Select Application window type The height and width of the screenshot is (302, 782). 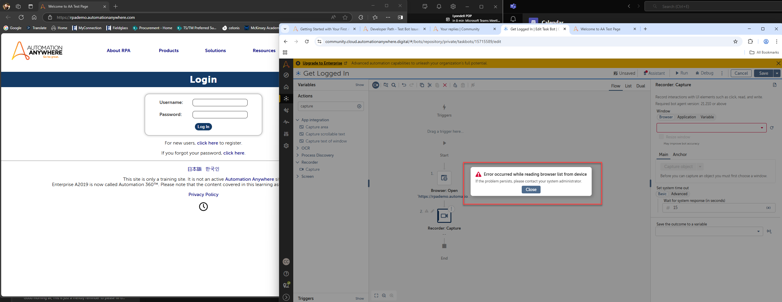point(686,117)
